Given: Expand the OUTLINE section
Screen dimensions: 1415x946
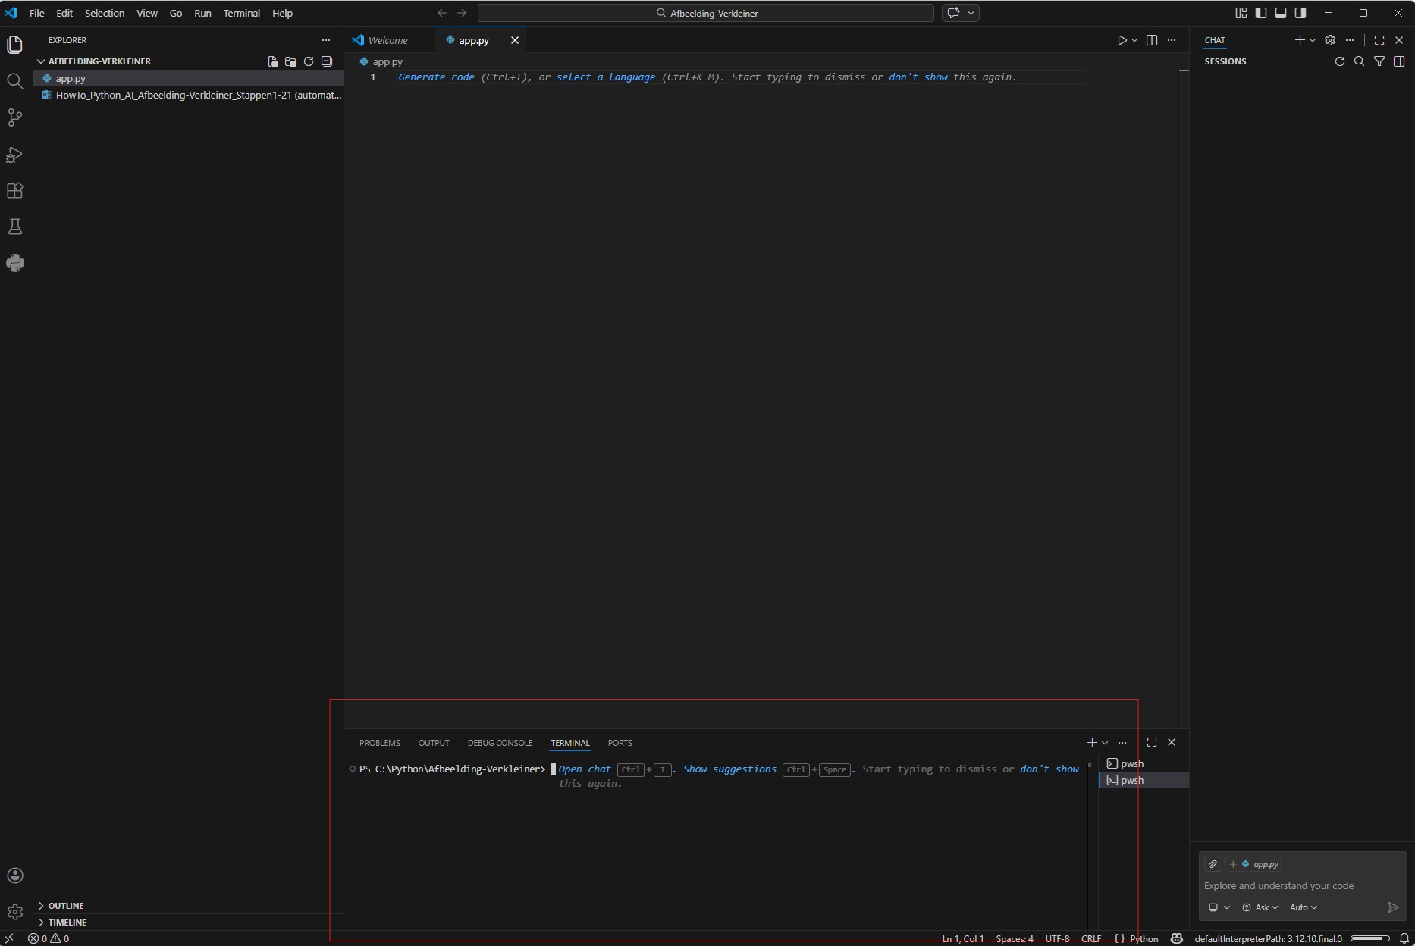Looking at the screenshot, I should click(x=66, y=906).
